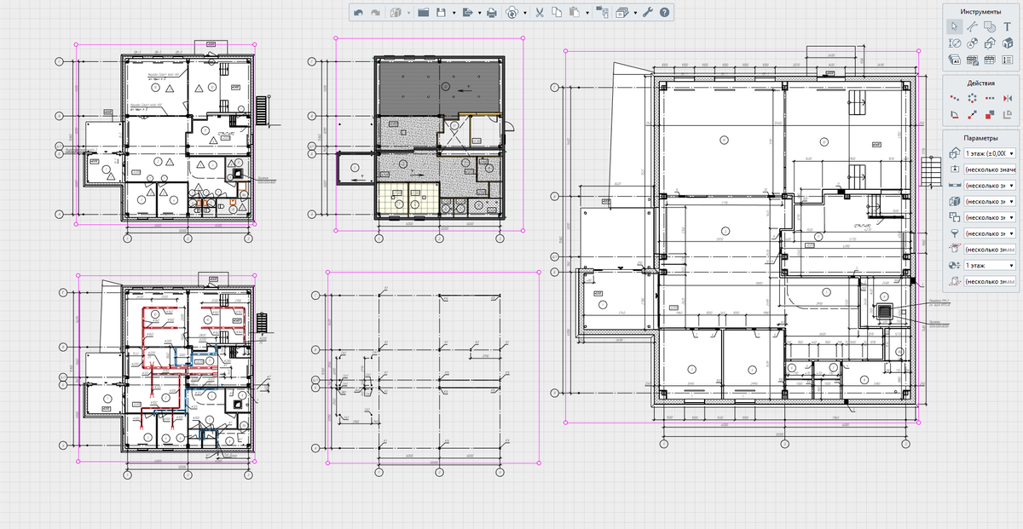
Task: Undo the last action in toolbar
Action: pos(359,13)
